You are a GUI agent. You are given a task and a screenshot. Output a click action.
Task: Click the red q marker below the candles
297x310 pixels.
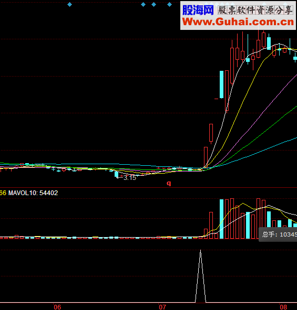(x=169, y=183)
